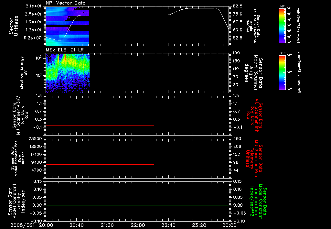Click the 21:20 time axis label

coord(107,225)
